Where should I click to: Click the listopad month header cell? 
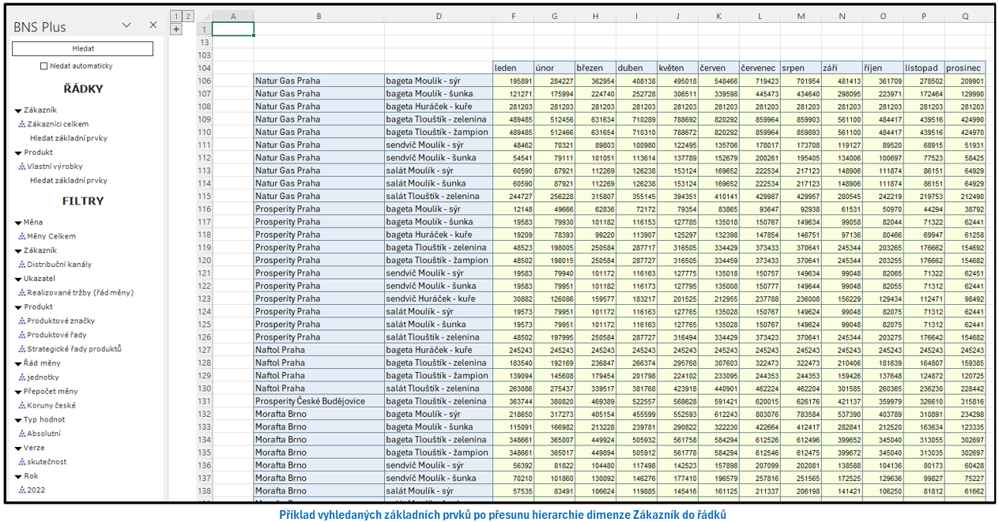[x=924, y=68]
